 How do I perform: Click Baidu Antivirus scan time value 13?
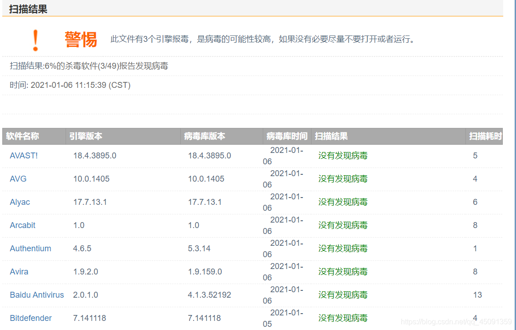tap(477, 295)
